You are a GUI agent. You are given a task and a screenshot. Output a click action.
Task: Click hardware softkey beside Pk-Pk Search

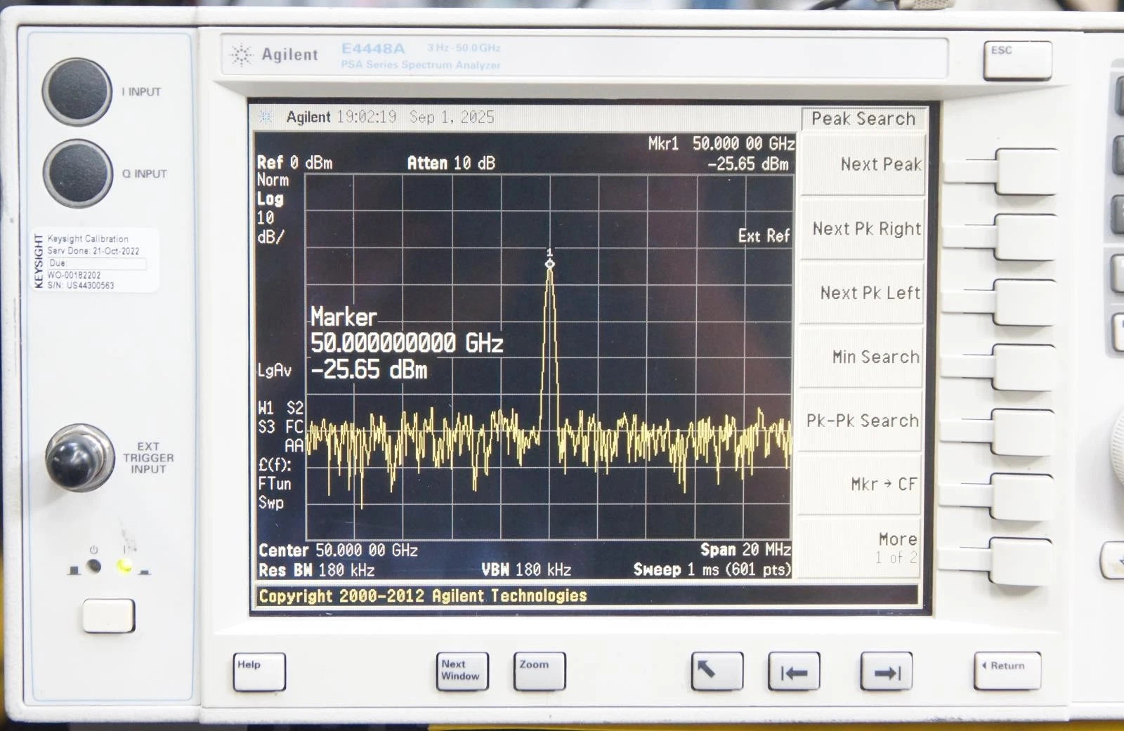1022,432
